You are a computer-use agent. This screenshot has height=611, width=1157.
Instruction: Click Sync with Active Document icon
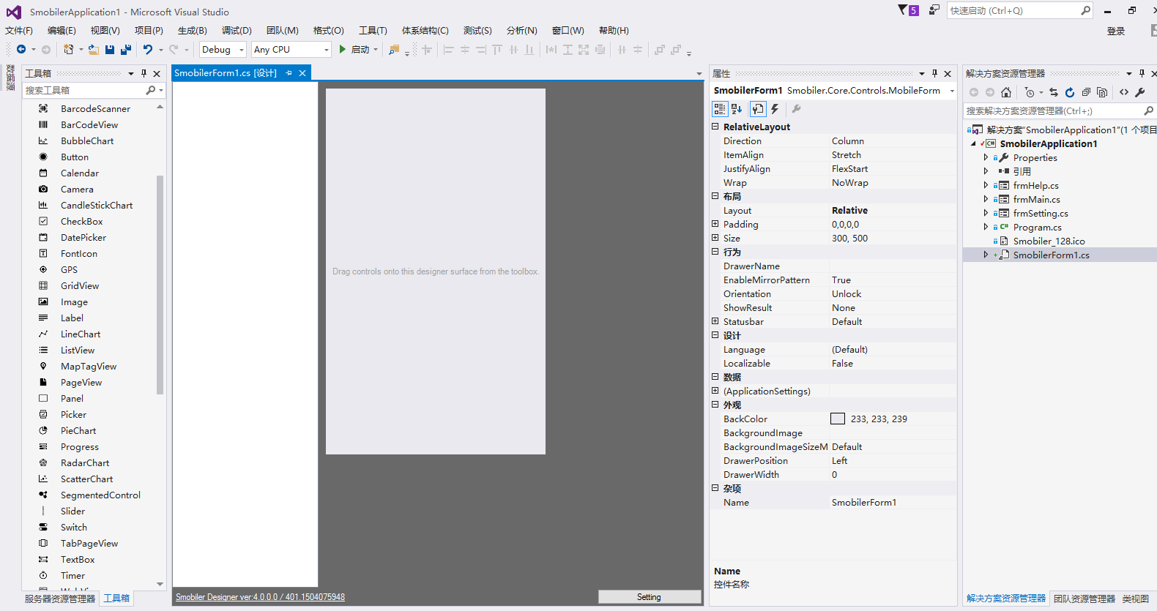[x=1054, y=92]
